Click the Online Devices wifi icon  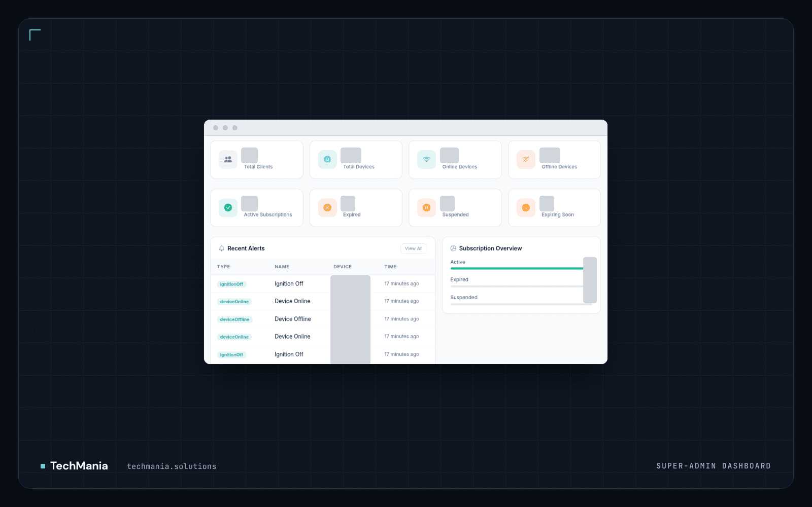click(426, 159)
